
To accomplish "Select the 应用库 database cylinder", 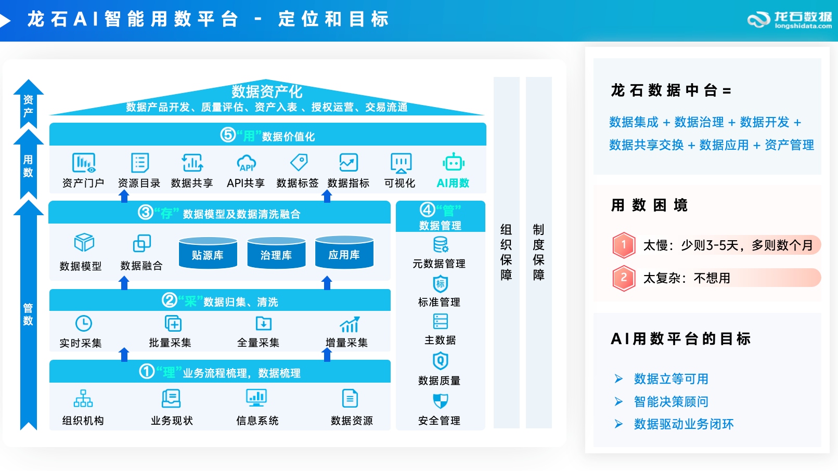I will tap(344, 252).
